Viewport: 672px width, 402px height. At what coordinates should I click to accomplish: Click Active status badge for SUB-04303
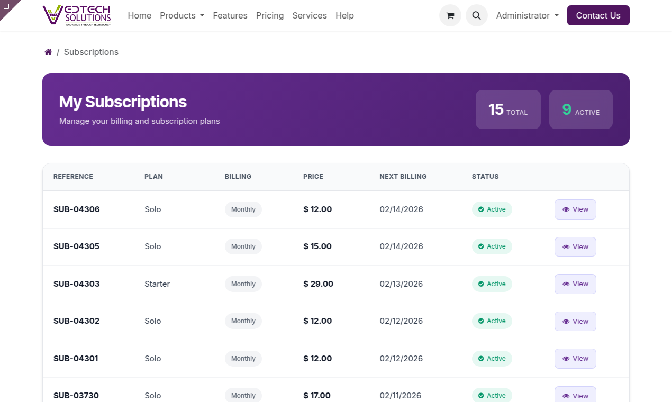(x=492, y=284)
